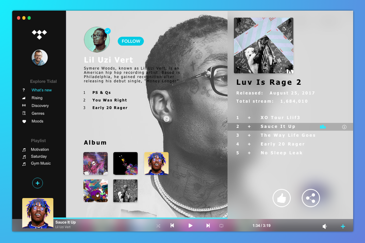365x243 pixels.
Task: Open the Moods section
Action: click(37, 121)
